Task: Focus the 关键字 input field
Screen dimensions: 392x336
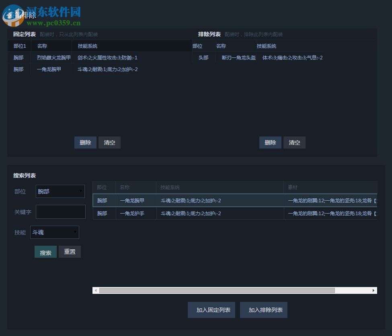Action: pyautogui.click(x=61, y=212)
